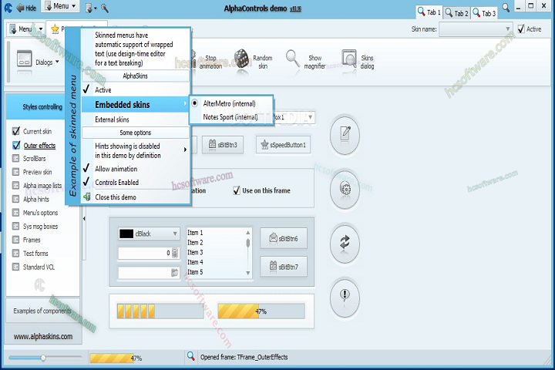Viewport: 555px width, 370px height.
Task: Click the status bar slider thumb
Action: click(43, 358)
